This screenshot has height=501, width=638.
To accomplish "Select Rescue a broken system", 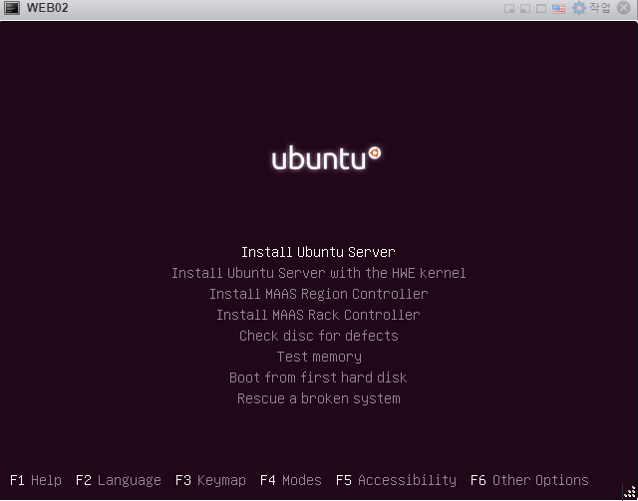I will pos(319,398).
